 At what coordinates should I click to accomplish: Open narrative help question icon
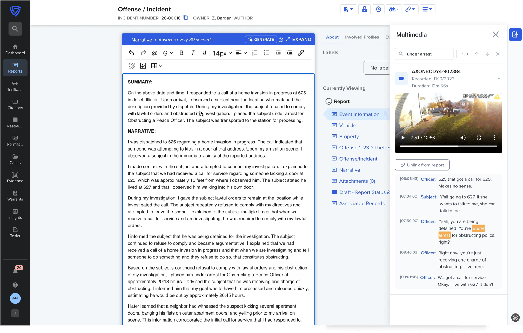tap(281, 40)
